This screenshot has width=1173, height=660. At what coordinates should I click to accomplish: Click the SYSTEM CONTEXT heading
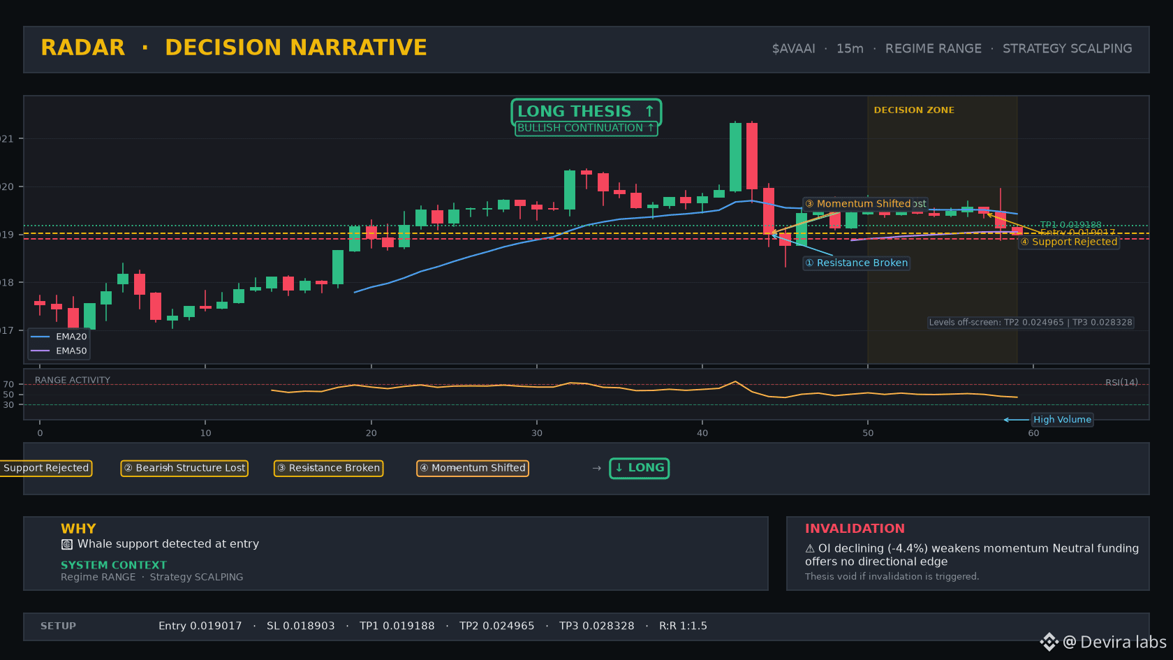point(114,565)
